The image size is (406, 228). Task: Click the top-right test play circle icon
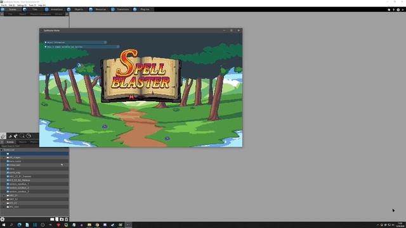389,9
